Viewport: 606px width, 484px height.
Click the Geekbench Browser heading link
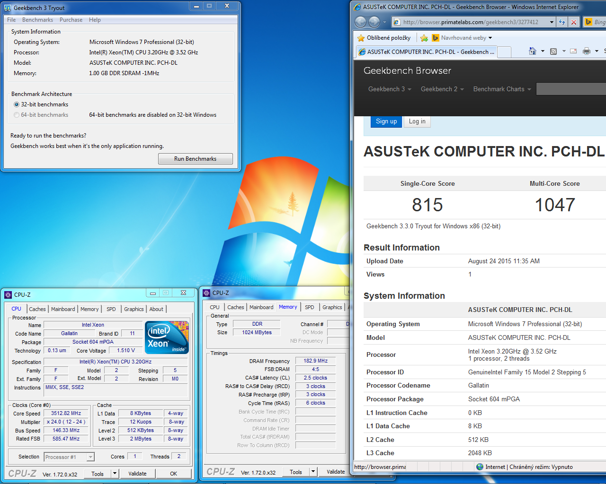point(407,71)
